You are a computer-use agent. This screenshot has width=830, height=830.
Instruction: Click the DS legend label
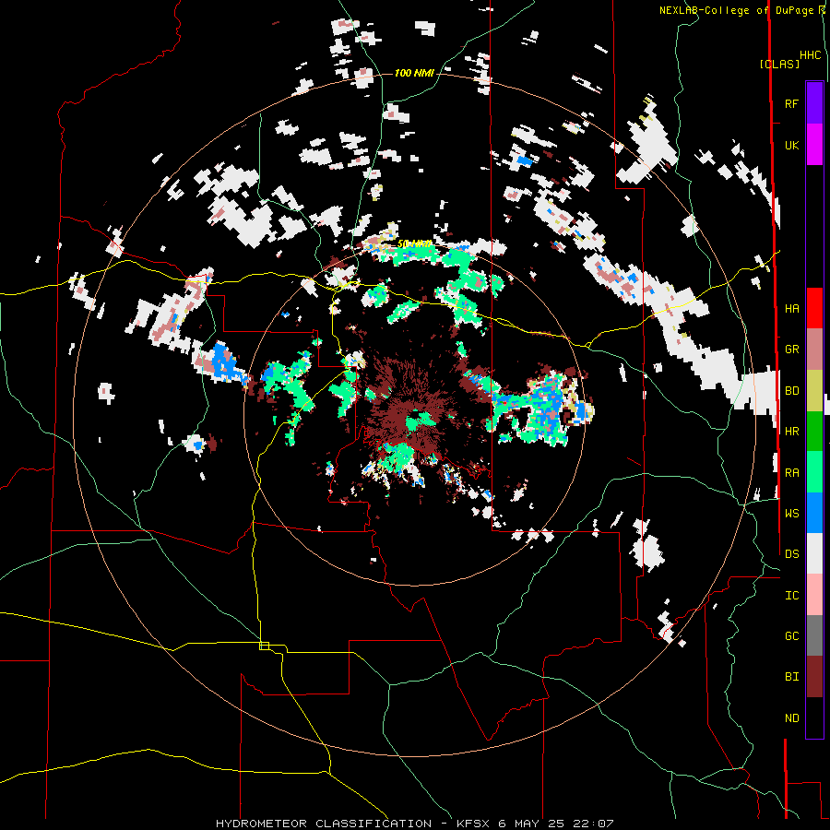[x=792, y=553]
